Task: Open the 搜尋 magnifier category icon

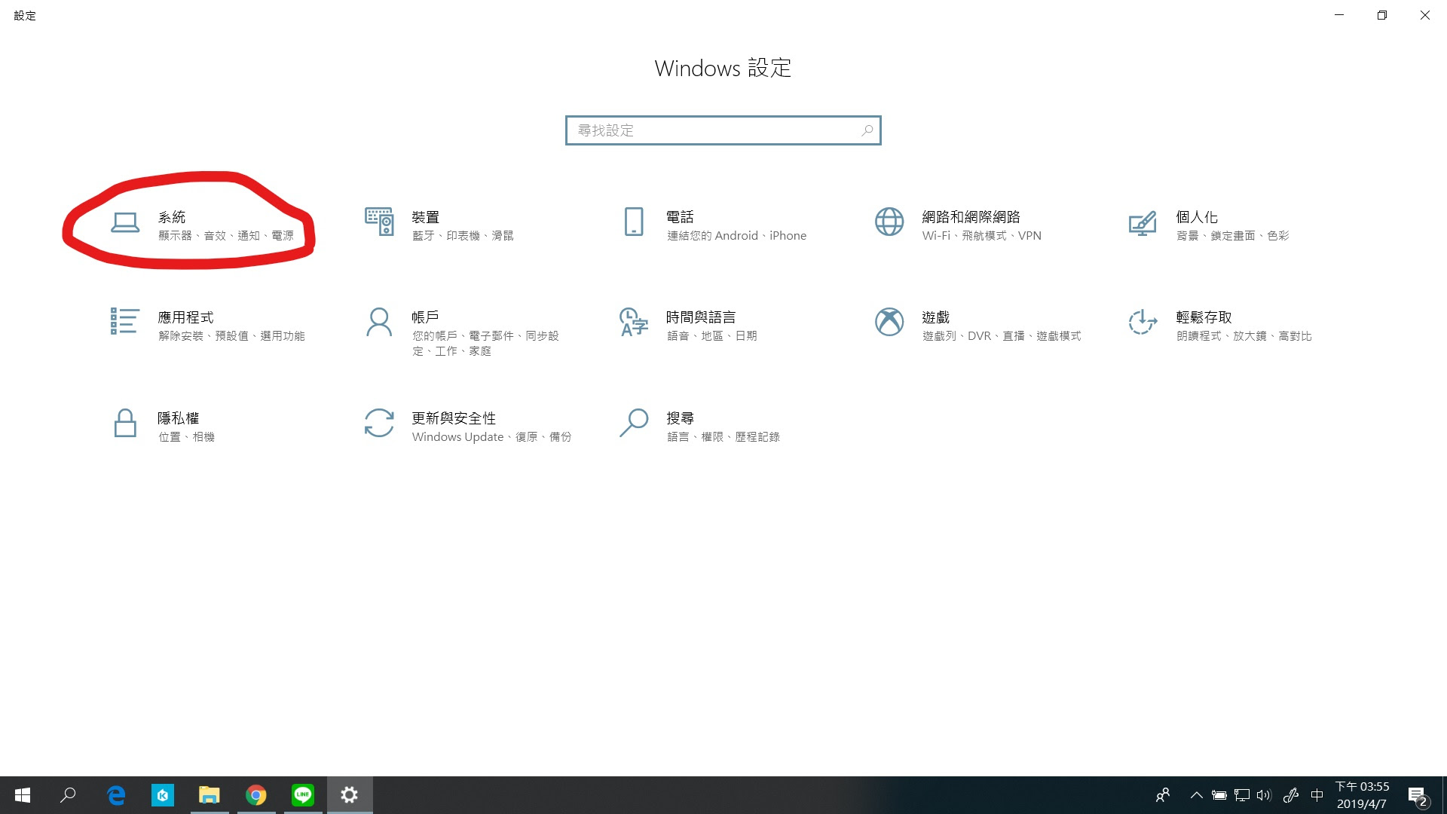Action: click(634, 423)
